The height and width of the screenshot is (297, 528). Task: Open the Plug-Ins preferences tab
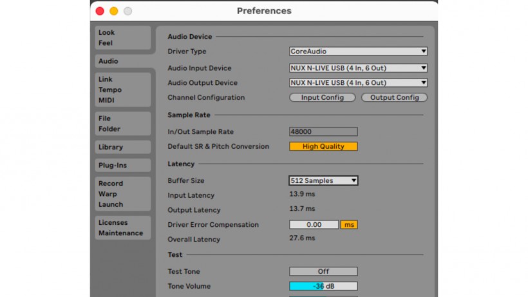122,166
